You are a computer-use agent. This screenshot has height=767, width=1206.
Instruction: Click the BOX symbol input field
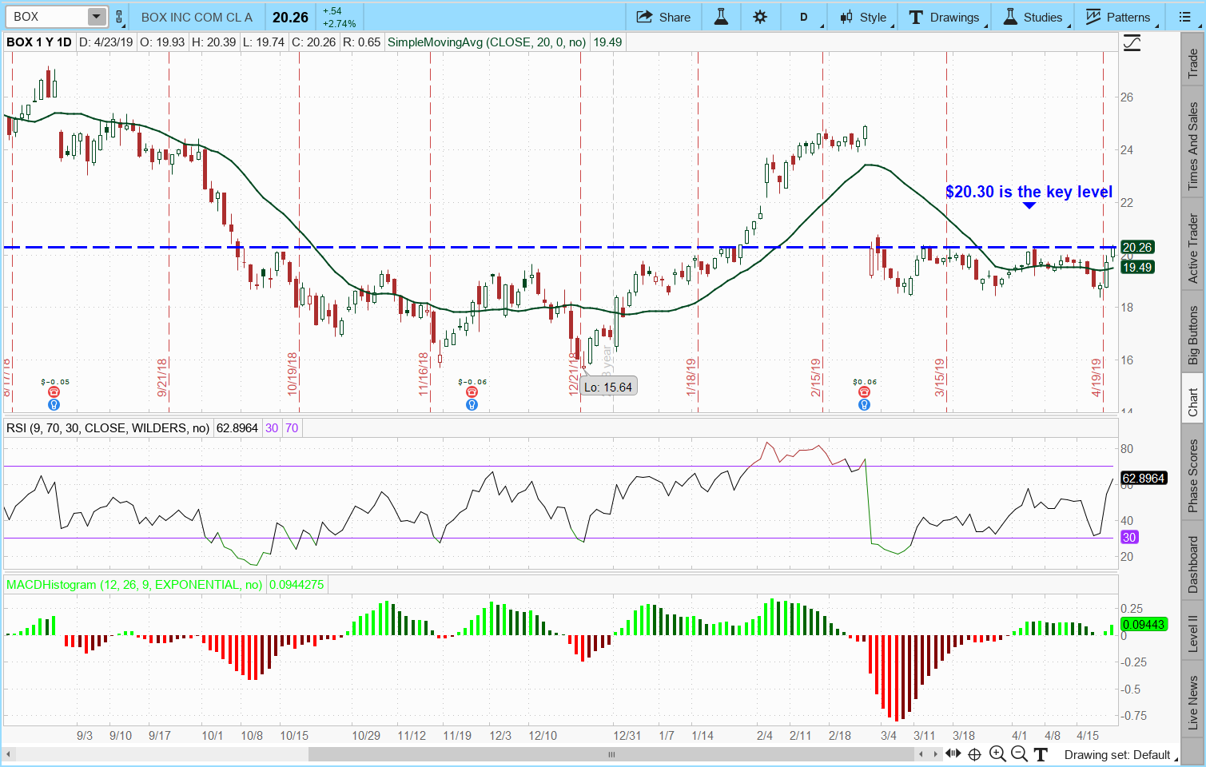pos(47,17)
